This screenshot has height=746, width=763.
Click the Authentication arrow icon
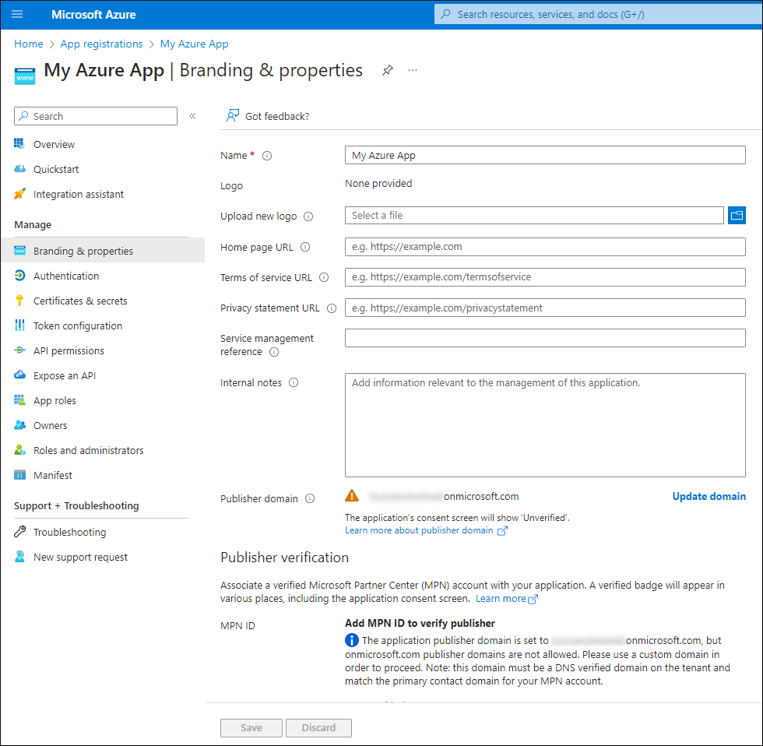point(19,276)
